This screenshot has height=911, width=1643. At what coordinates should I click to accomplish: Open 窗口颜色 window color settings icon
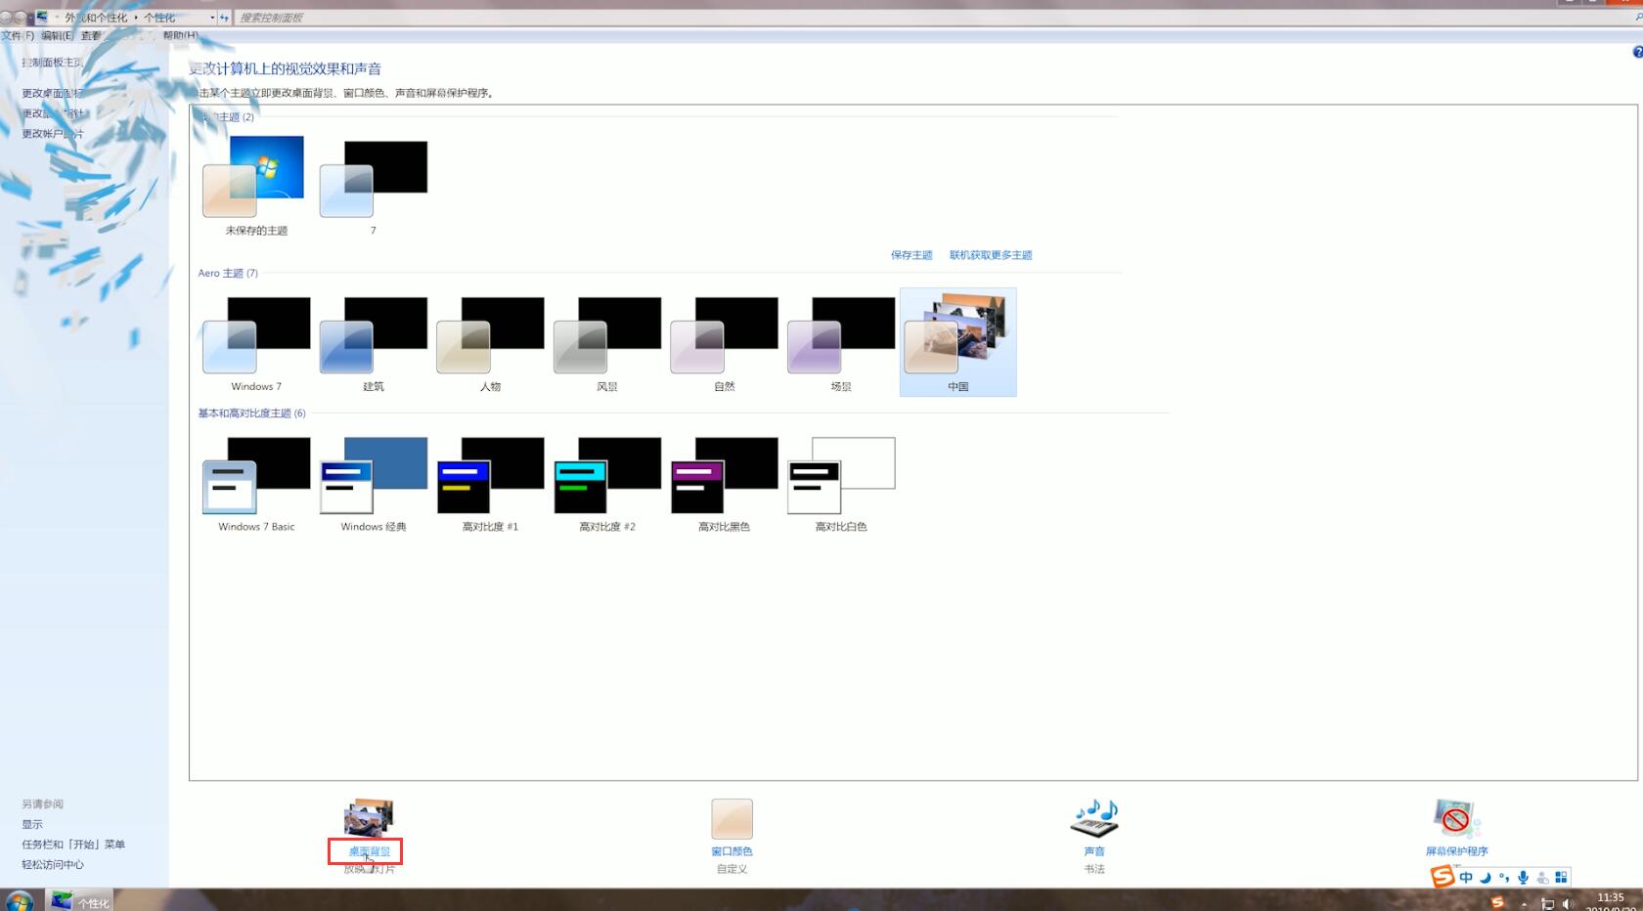click(732, 818)
